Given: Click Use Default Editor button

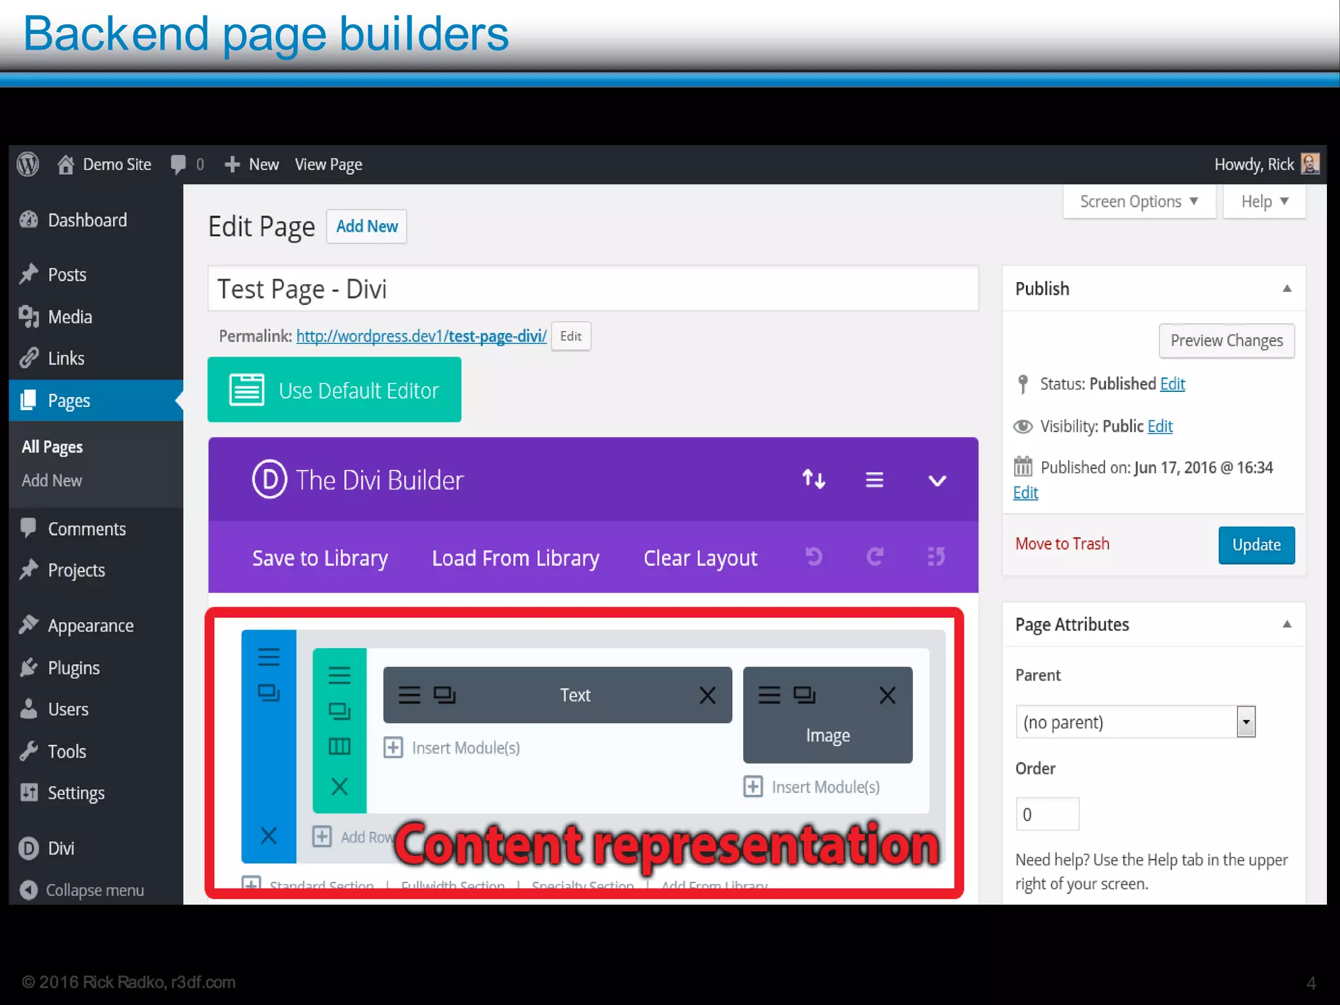Looking at the screenshot, I should pos(334,390).
